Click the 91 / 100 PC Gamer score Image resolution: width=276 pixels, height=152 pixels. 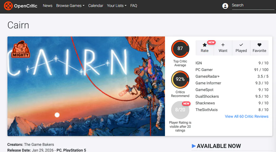[261, 70]
